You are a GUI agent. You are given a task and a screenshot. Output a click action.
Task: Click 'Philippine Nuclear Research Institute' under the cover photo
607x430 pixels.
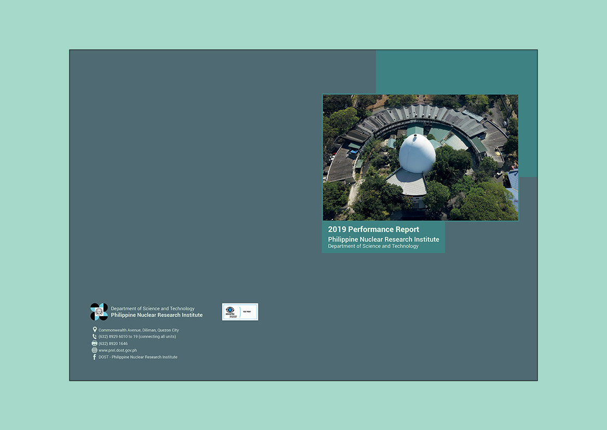(384, 239)
